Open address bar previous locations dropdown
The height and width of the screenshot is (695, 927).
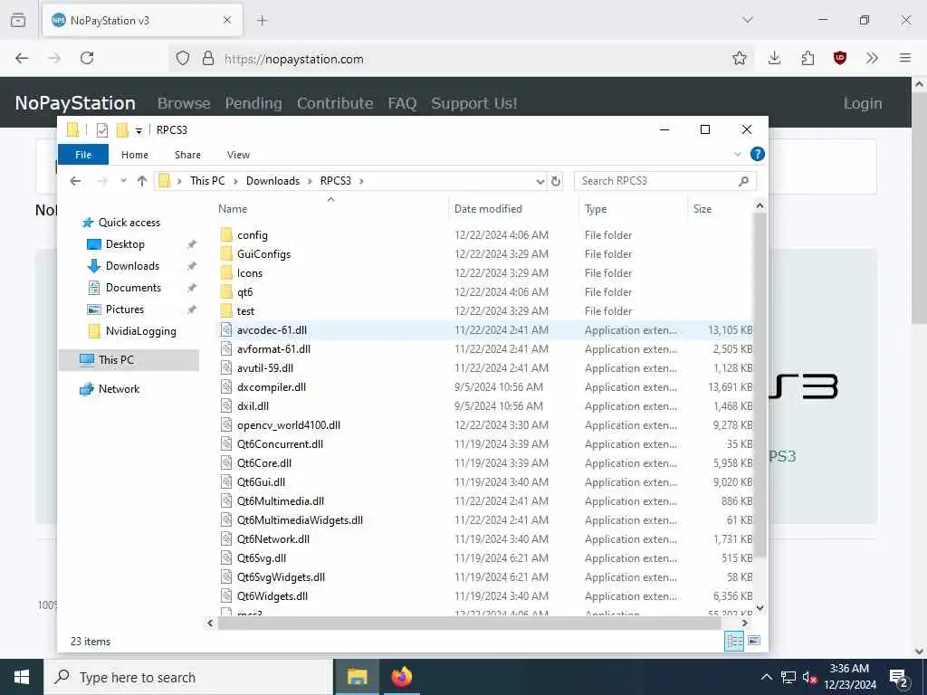click(540, 181)
